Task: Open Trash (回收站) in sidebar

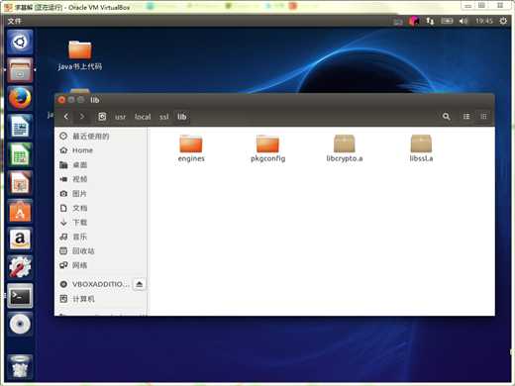Action: point(101,251)
